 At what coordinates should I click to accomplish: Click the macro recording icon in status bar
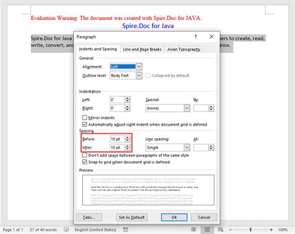click(x=126, y=230)
